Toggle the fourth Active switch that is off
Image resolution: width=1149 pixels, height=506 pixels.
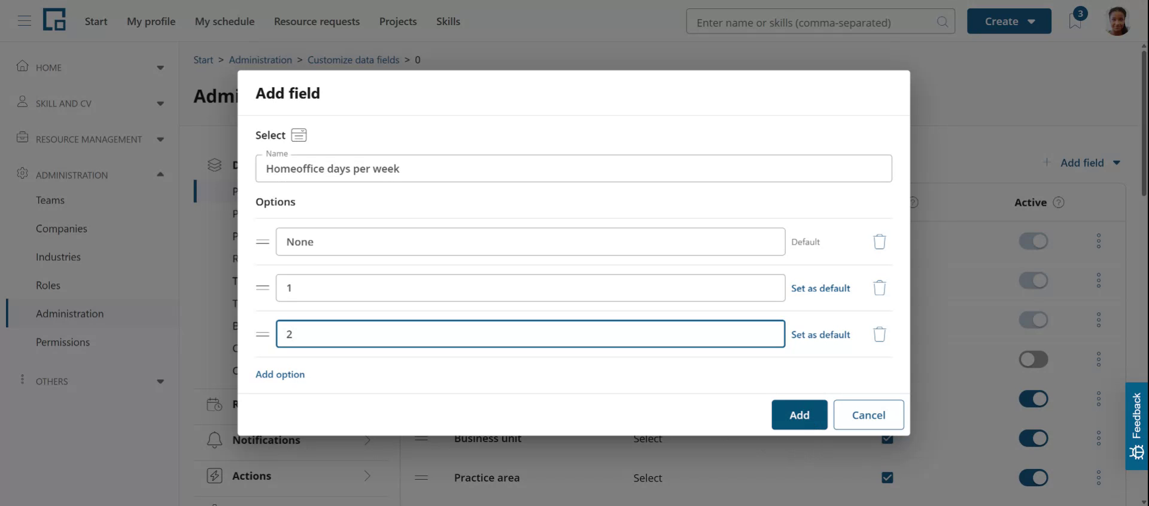click(1034, 359)
